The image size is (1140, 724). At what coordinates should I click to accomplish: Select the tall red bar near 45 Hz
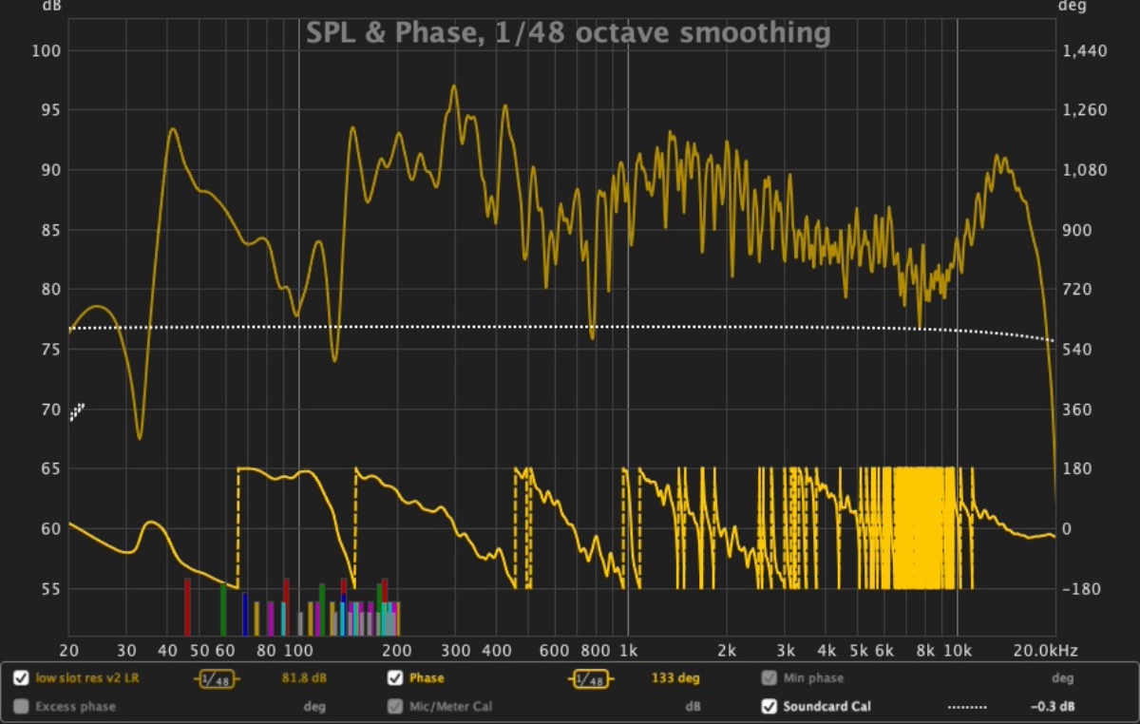[x=187, y=606]
